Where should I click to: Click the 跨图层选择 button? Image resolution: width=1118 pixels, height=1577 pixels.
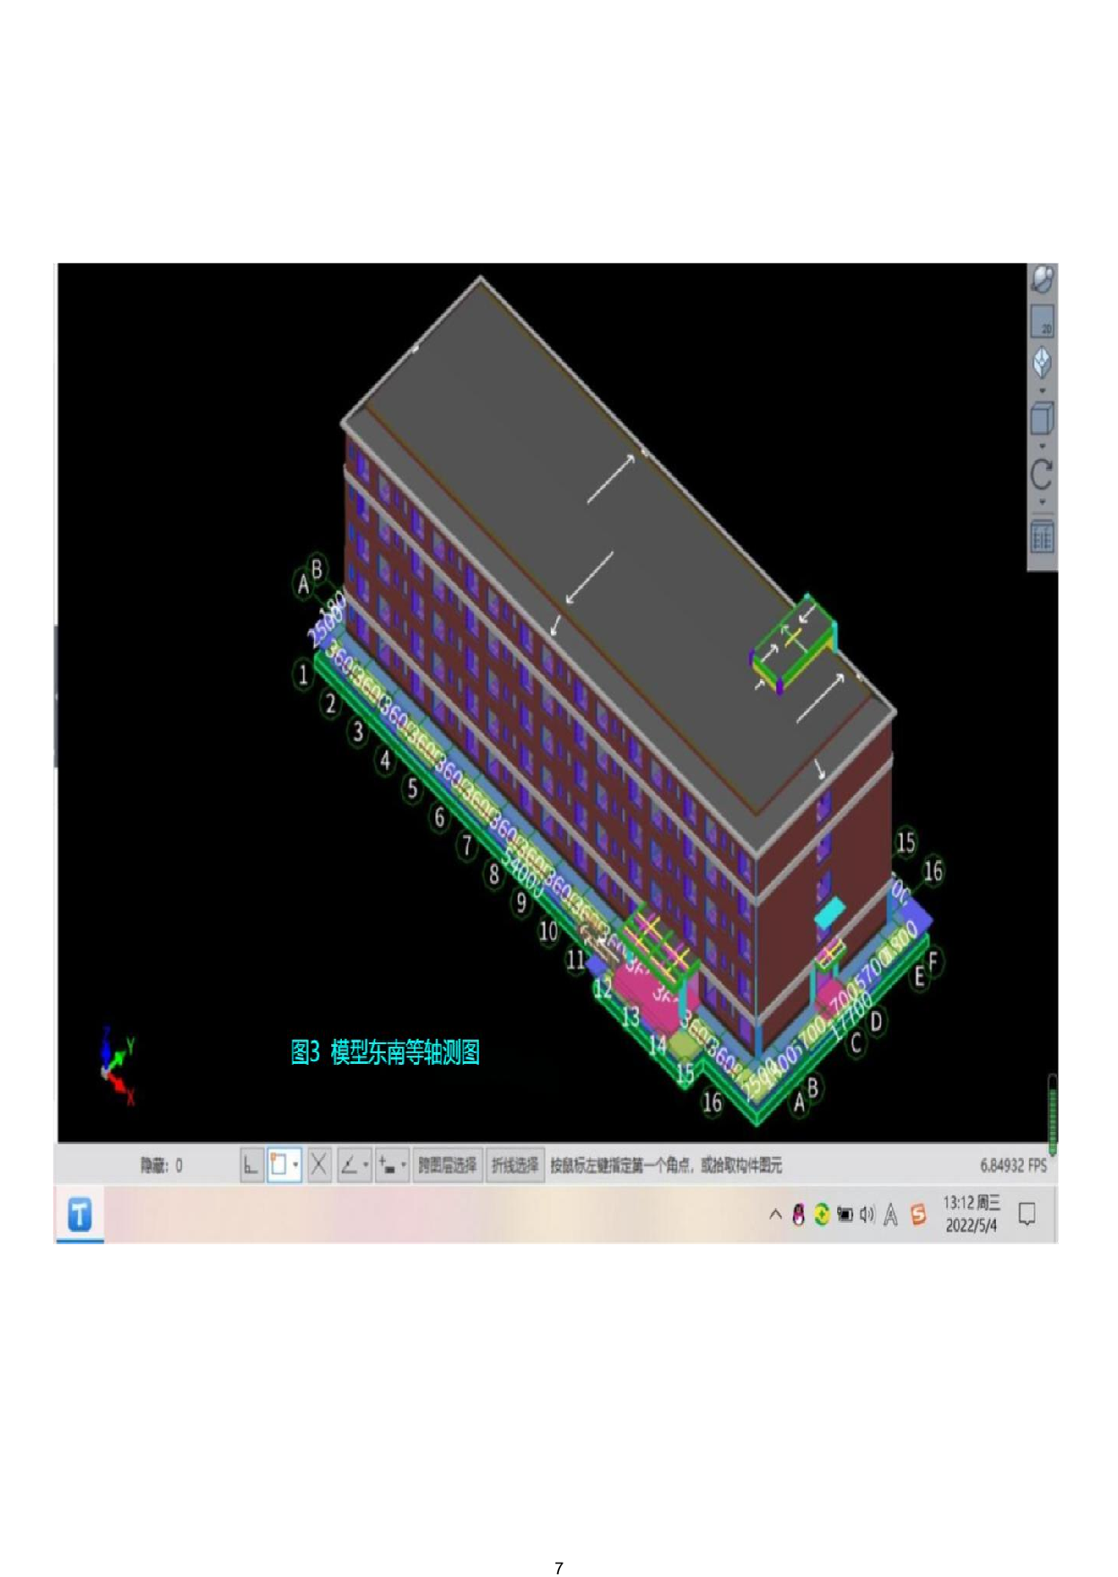[447, 1165]
